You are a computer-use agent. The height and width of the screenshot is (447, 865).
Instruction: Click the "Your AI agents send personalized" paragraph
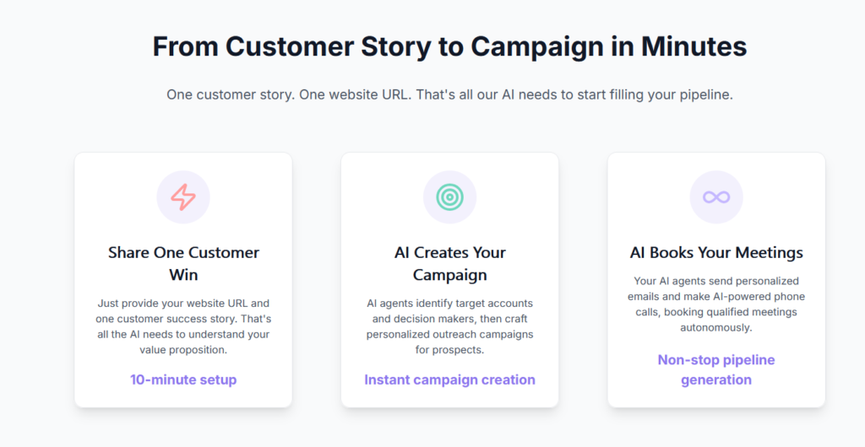click(716, 304)
